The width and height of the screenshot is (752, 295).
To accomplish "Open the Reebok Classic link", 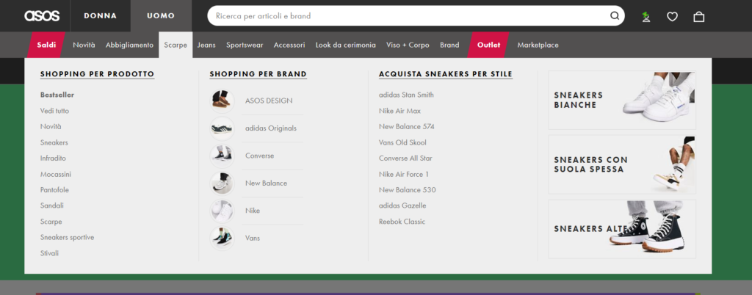I will click(402, 222).
